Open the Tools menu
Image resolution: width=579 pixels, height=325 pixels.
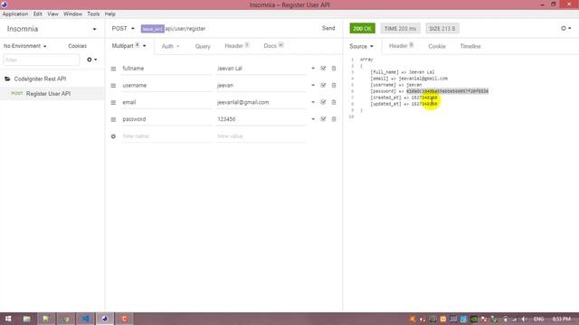tap(93, 14)
